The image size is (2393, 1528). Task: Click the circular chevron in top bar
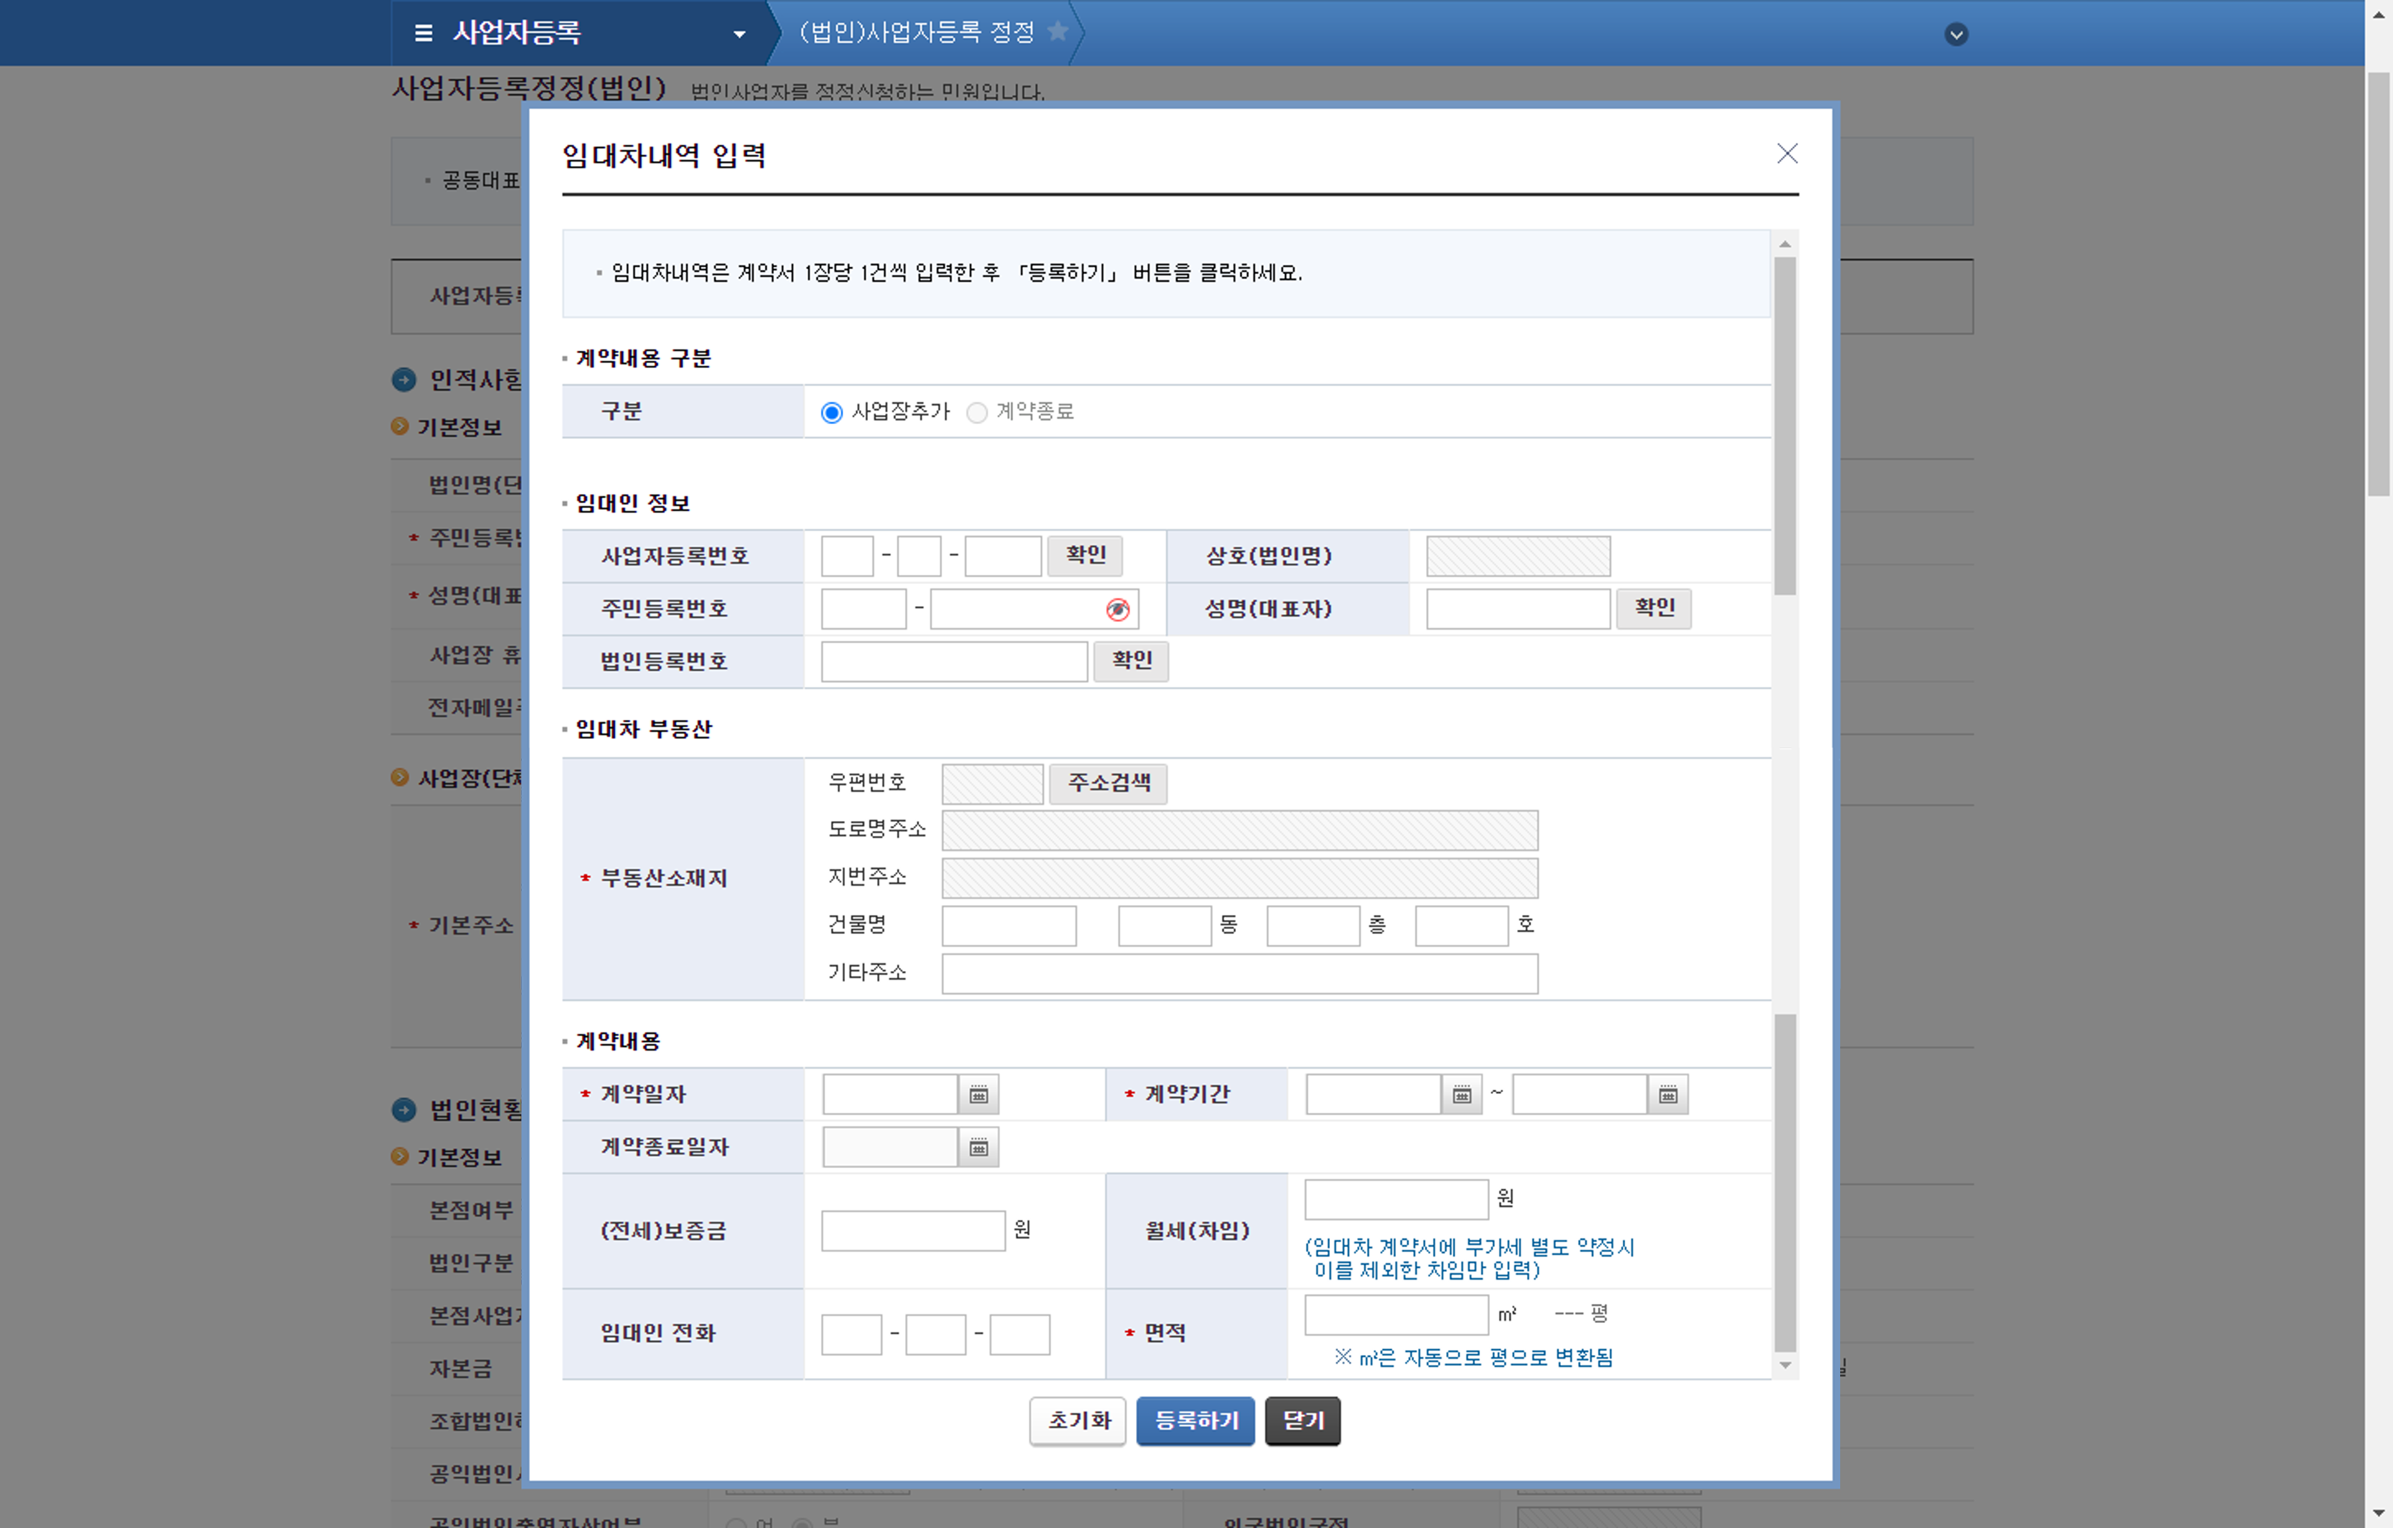point(1956,35)
